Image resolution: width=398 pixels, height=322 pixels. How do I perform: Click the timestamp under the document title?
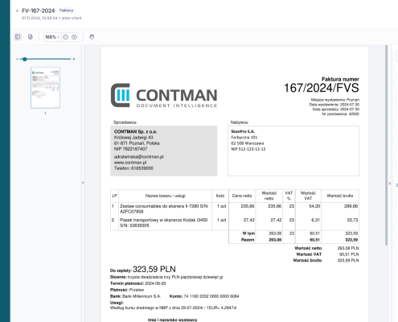pyautogui.click(x=39, y=18)
